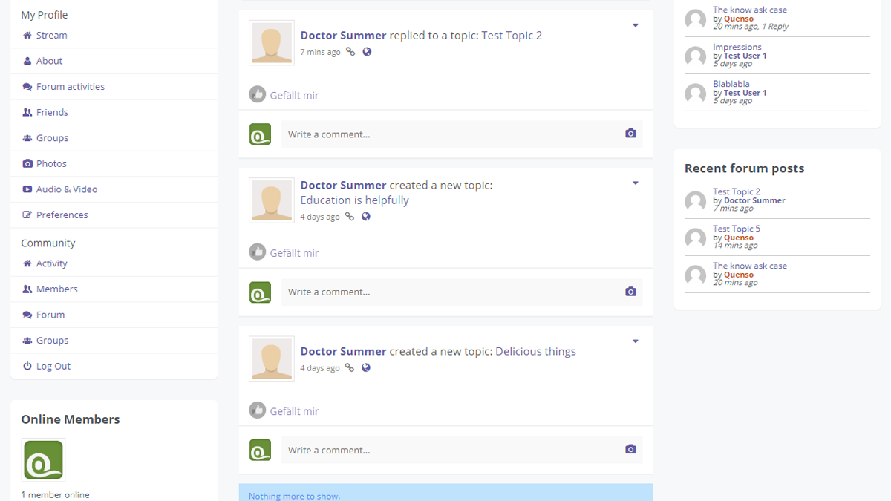Click camera icon in Test Topic 2 comment box

(630, 134)
